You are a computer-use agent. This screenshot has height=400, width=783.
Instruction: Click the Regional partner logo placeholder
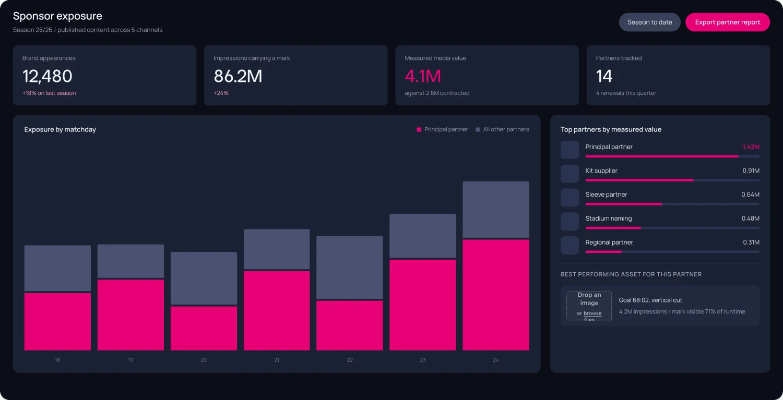570,246
